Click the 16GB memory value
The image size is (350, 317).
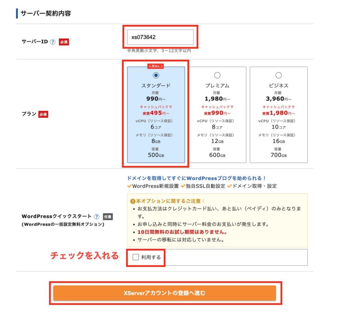pyautogui.click(x=279, y=141)
